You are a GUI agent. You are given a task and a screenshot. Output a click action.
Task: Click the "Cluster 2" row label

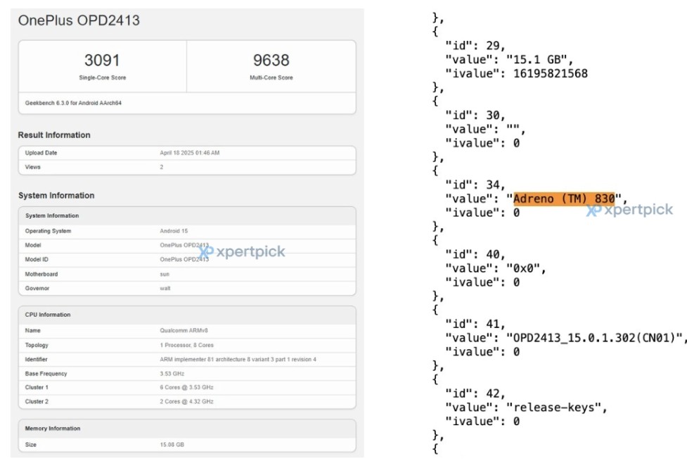point(37,401)
